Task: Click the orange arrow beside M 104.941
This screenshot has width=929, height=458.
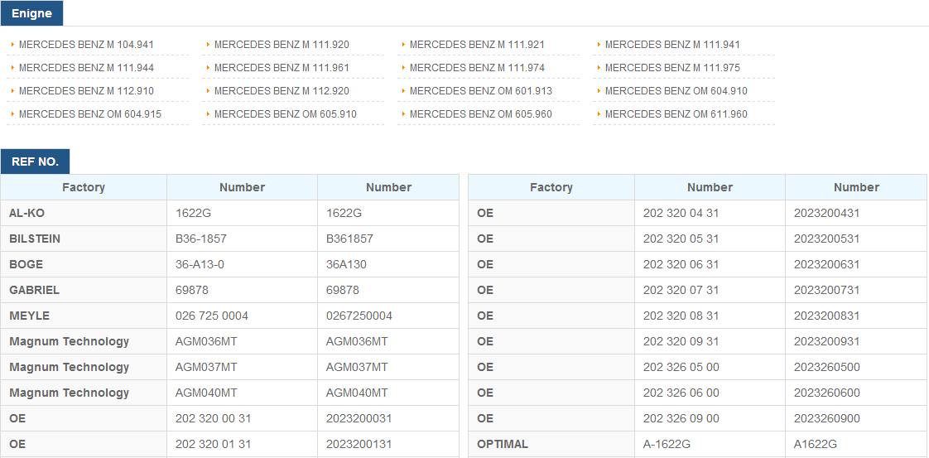Action: click(13, 45)
